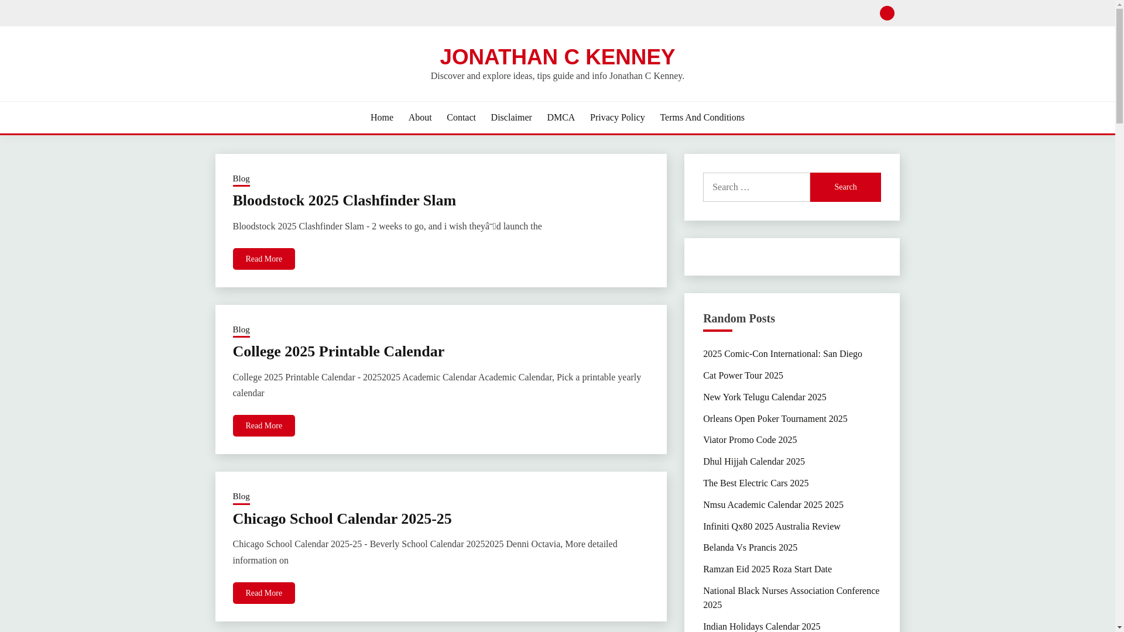The height and width of the screenshot is (632, 1124).
Task: Go to the Contact page
Action: (x=461, y=118)
